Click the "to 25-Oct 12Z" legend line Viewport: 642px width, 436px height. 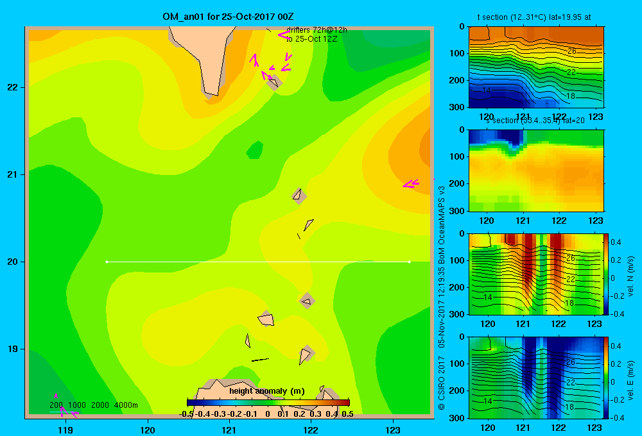point(311,39)
